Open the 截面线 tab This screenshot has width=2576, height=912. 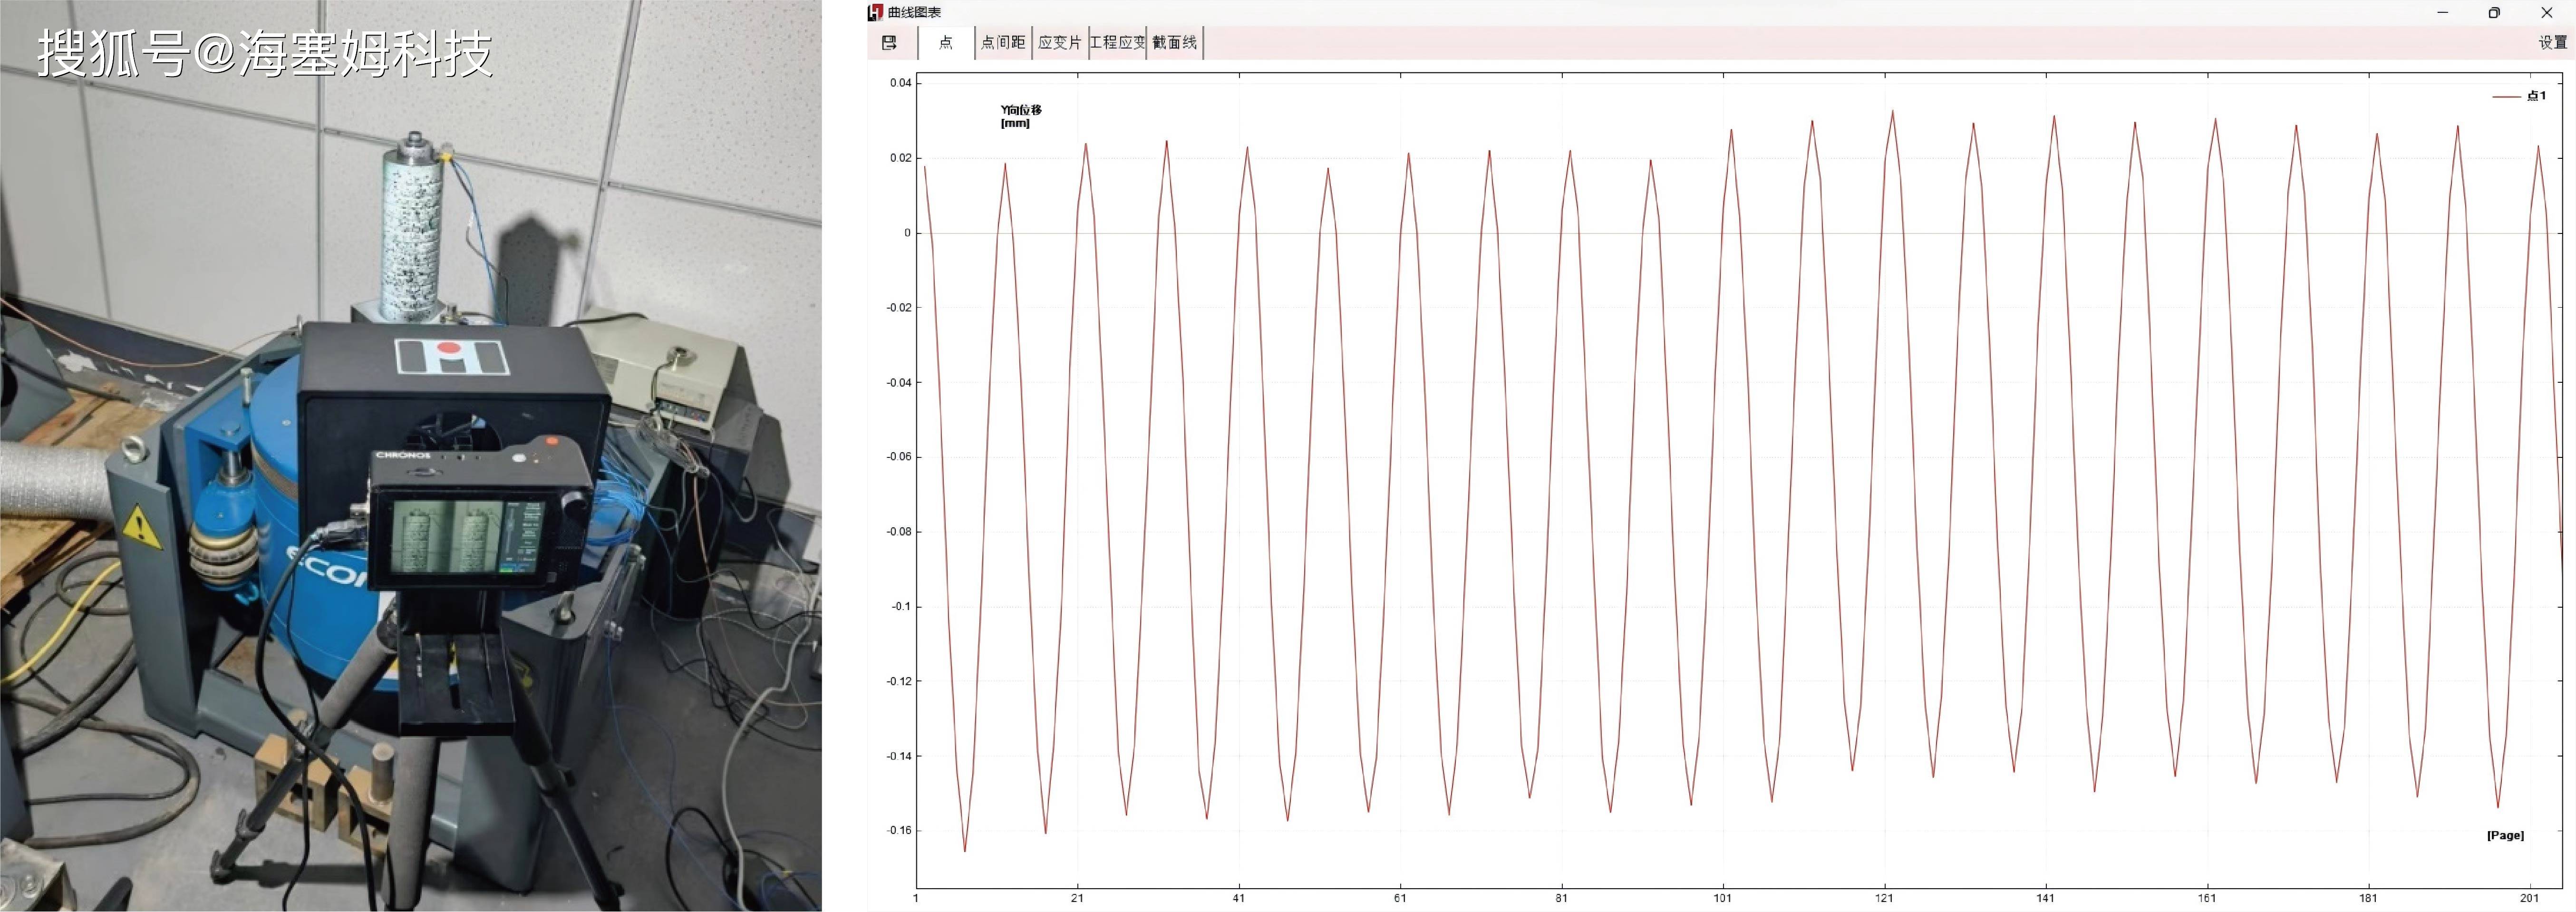[x=1174, y=42]
